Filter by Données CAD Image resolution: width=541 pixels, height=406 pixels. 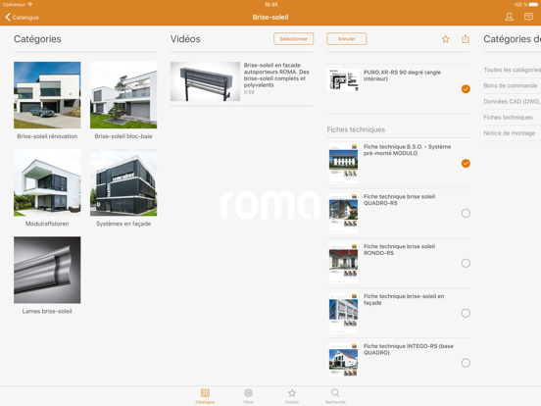(x=512, y=102)
